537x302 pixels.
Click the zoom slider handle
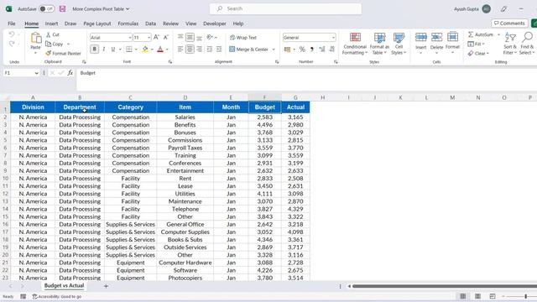[526, 296]
